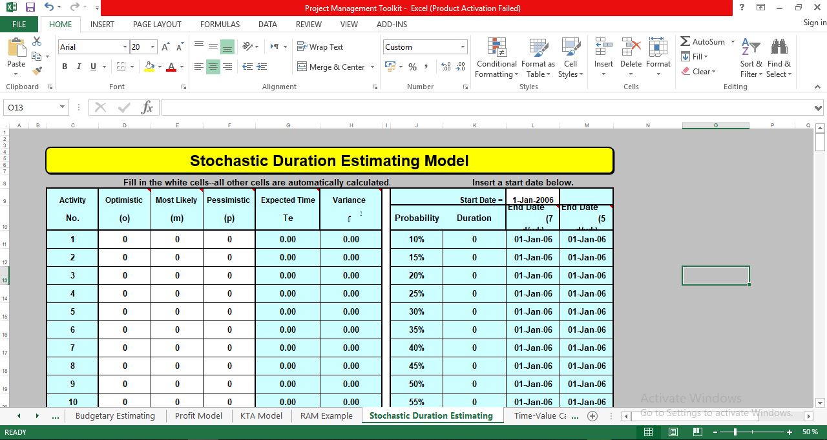Screen dimensions: 827x440
Task: Toggle italic formatting
Action: [x=78, y=67]
